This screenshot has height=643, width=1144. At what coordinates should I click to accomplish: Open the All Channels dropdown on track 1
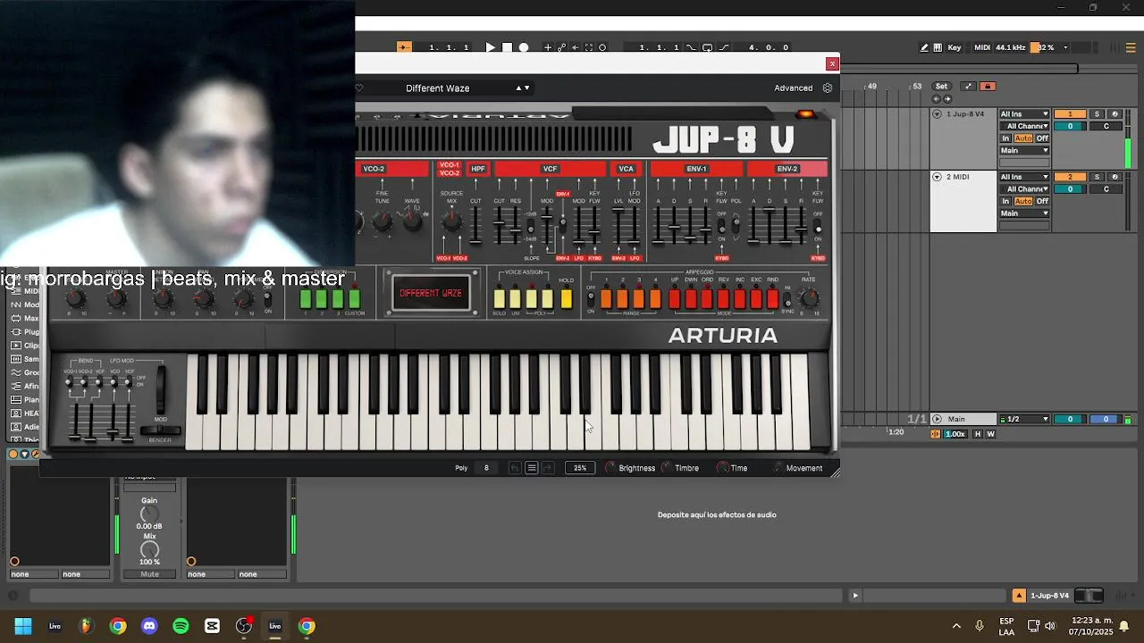click(x=1024, y=126)
